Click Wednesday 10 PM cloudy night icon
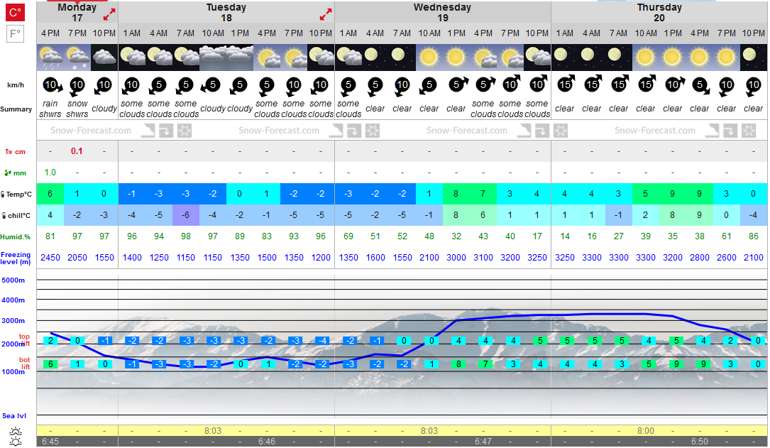 (x=537, y=58)
